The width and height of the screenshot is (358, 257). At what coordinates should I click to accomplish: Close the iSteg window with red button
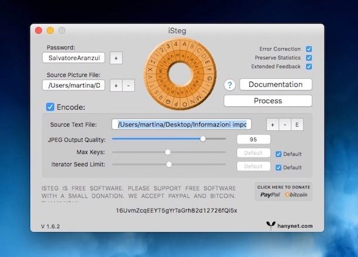click(x=39, y=31)
